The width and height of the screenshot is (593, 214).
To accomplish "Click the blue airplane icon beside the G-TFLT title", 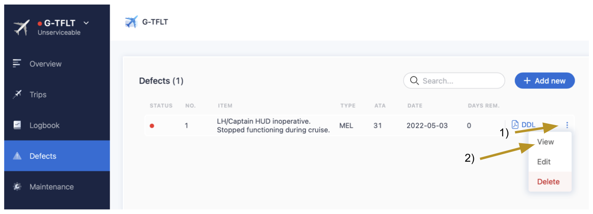I will (x=131, y=22).
